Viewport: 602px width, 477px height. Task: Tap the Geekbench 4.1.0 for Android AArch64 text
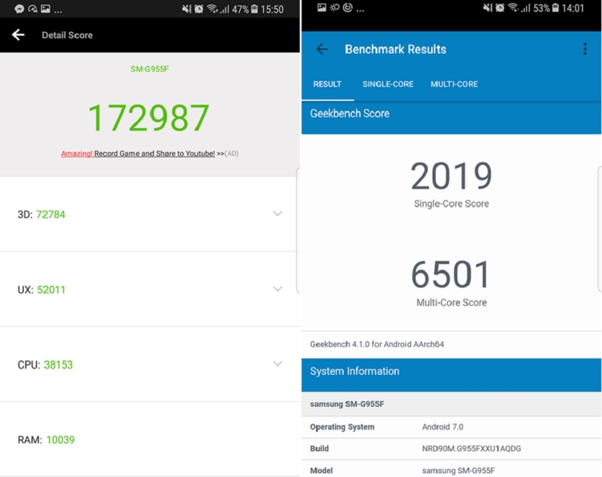tap(377, 344)
